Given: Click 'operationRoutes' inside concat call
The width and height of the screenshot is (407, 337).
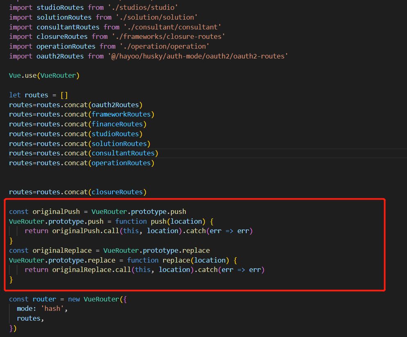Looking at the screenshot, I should tap(121, 163).
